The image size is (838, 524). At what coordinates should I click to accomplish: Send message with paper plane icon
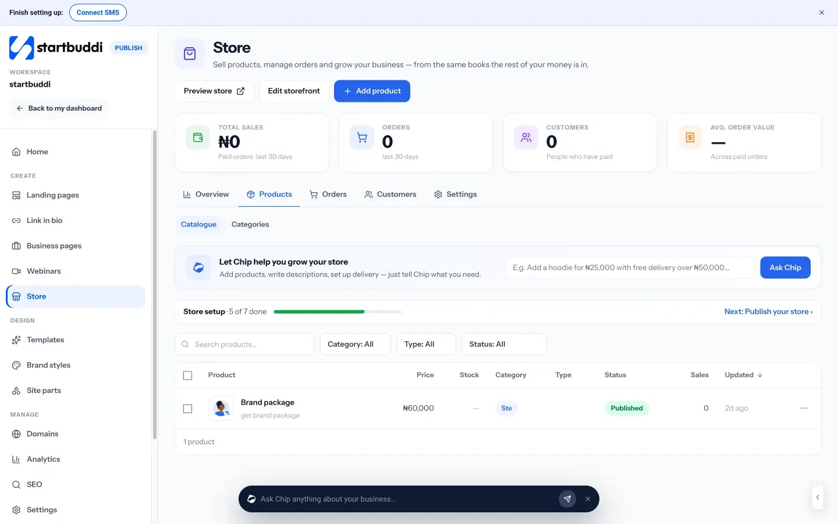point(567,499)
